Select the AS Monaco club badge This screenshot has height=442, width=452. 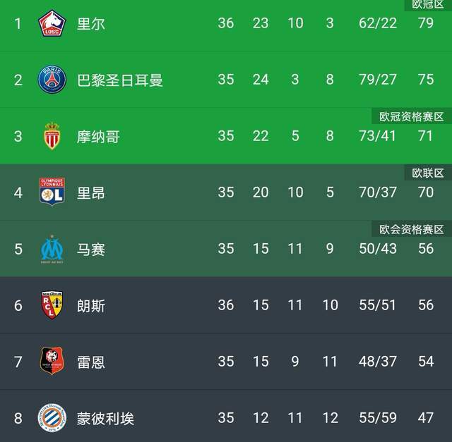[x=52, y=136]
